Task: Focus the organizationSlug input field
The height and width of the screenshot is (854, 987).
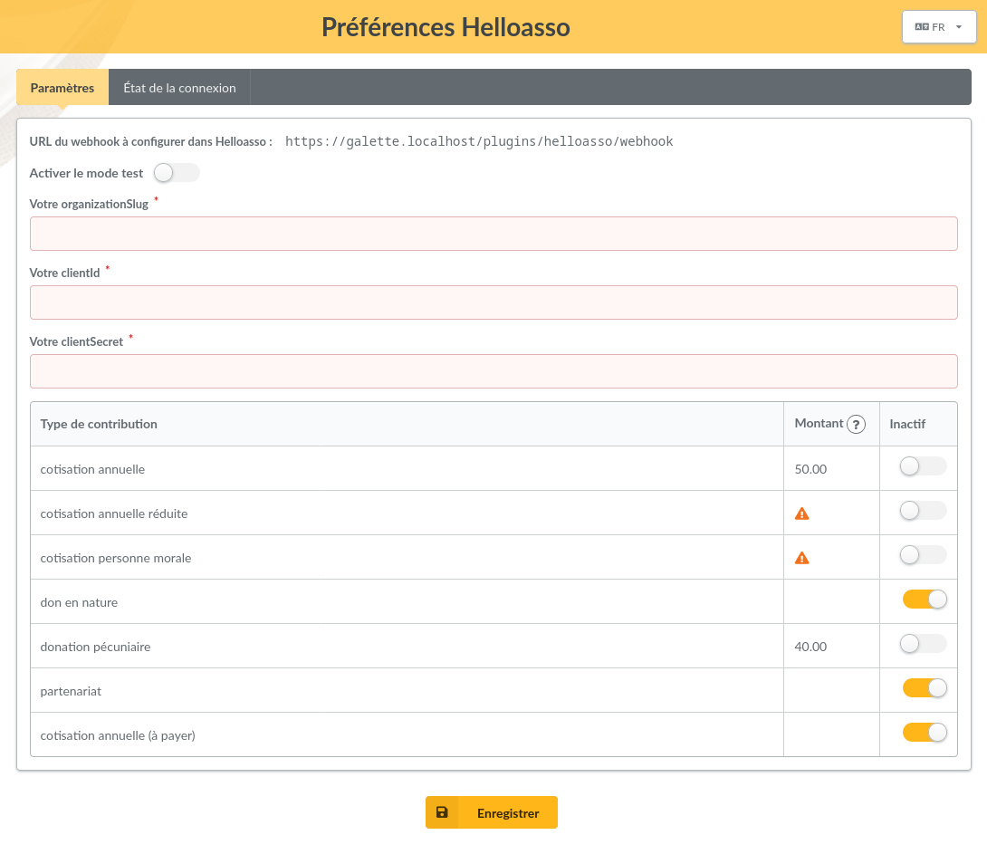Action: pyautogui.click(x=493, y=234)
